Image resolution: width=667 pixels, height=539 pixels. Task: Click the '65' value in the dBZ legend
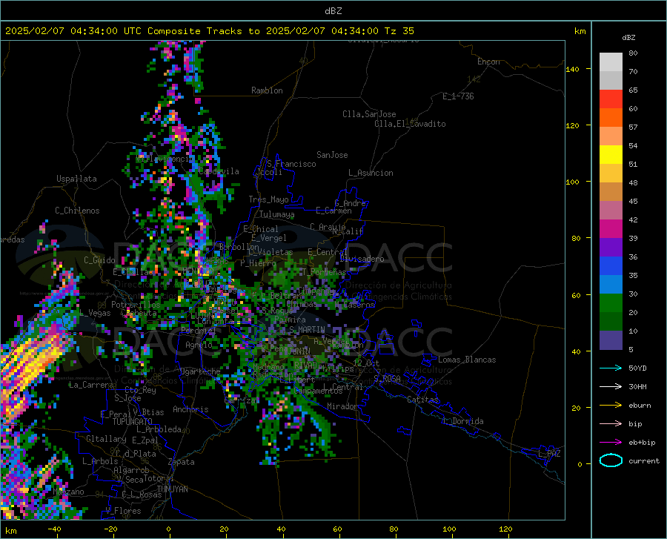(x=633, y=90)
